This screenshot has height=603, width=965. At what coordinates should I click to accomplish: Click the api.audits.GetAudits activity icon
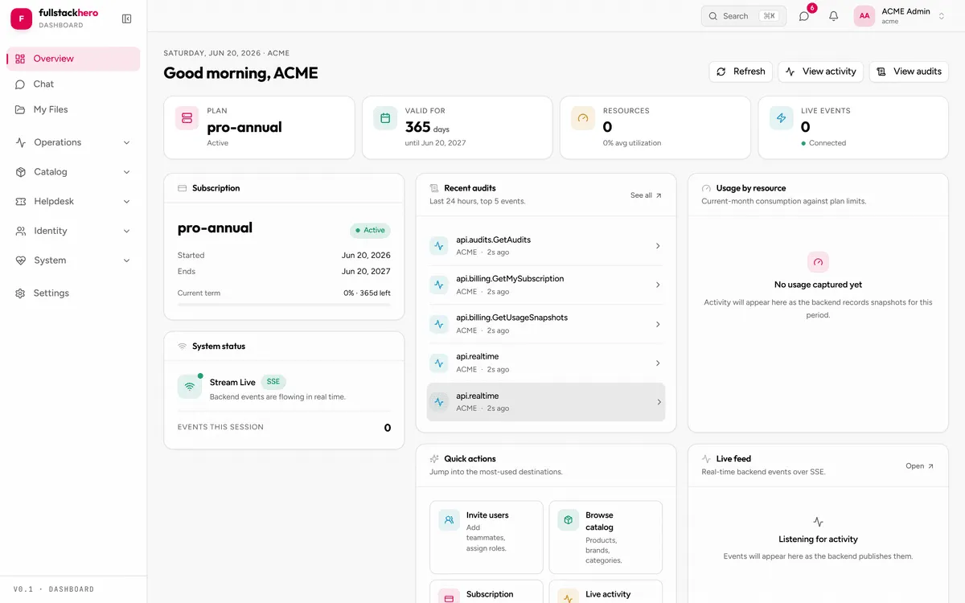[x=438, y=246]
